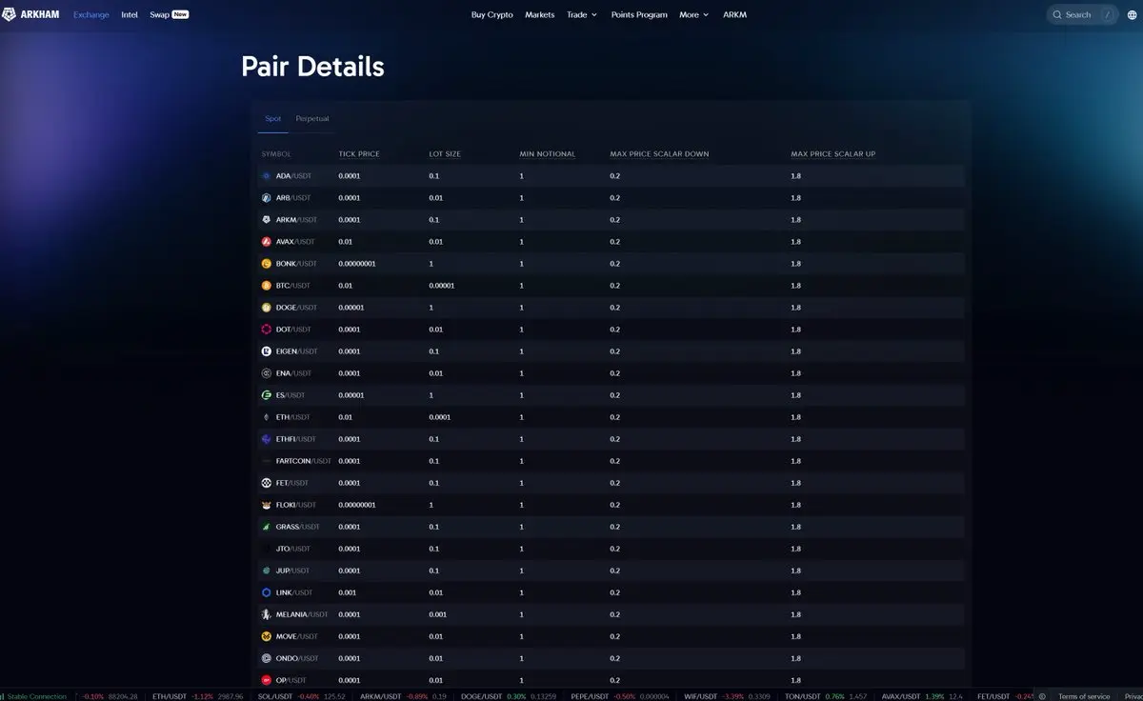This screenshot has height=701, width=1143.
Task: Click the Symbol column header
Action: (x=276, y=154)
